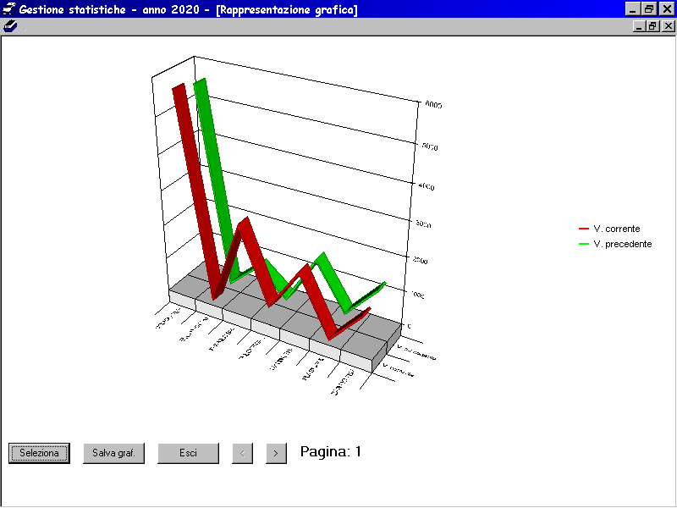Go to previous page with < button
Screen dimensions: 677x508
point(242,453)
